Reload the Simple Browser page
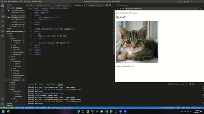 click(123, 9)
